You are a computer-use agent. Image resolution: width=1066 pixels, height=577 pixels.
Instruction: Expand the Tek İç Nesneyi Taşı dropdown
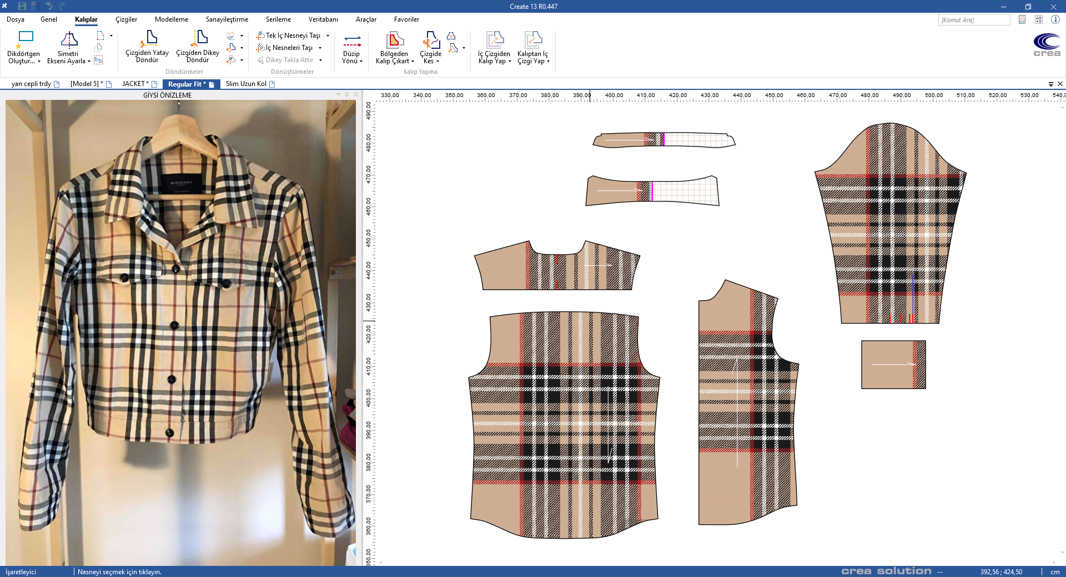pyautogui.click(x=328, y=36)
